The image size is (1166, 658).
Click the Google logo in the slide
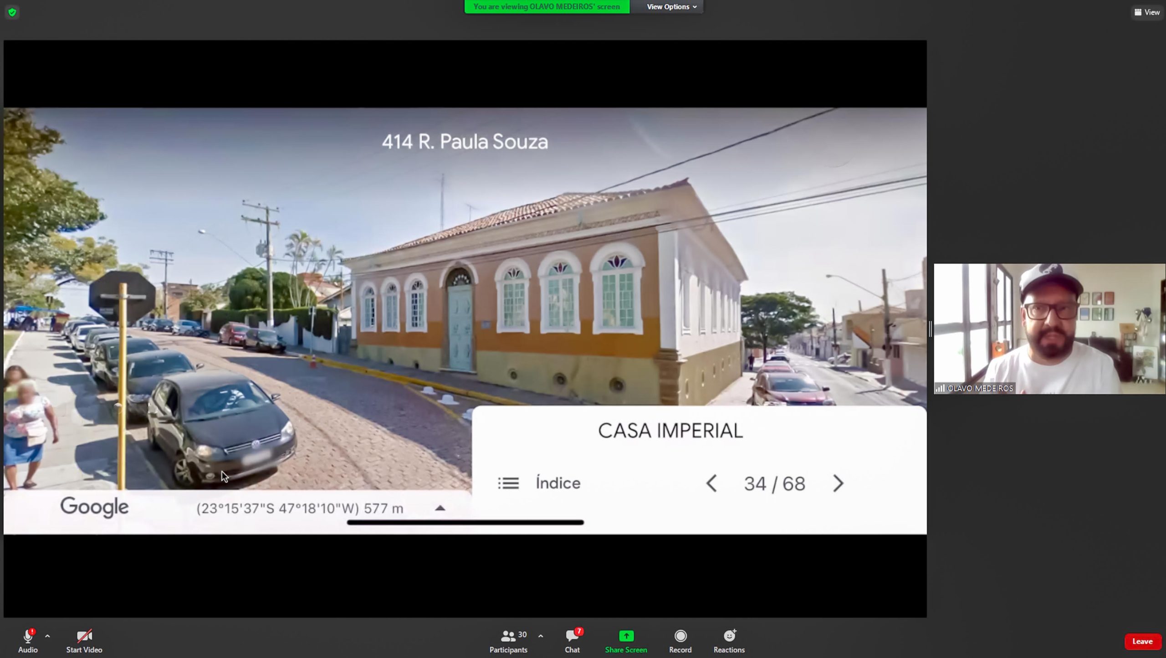95,507
